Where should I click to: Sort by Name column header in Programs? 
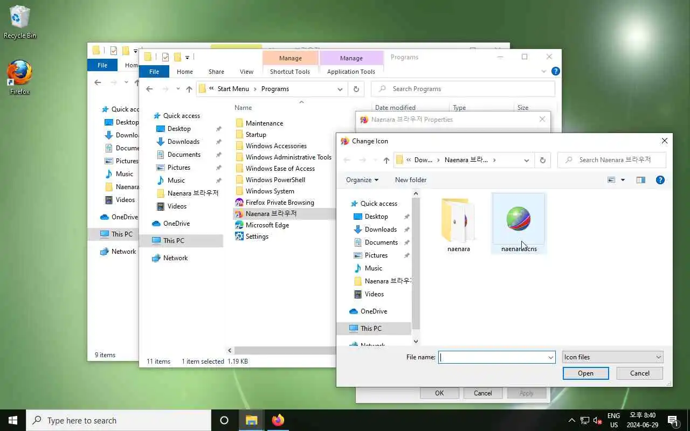[x=244, y=108]
